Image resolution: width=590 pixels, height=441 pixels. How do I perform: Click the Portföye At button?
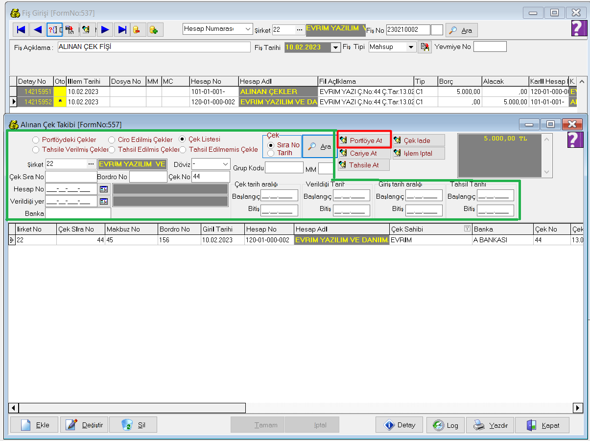coord(364,140)
